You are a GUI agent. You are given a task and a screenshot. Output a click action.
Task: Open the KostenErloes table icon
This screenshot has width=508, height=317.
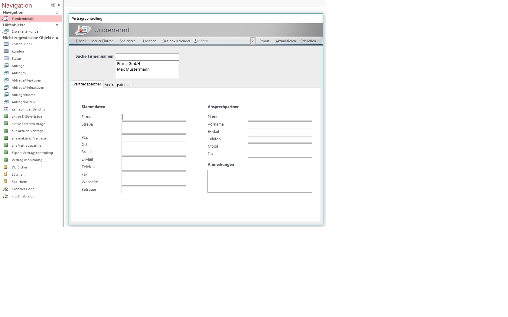tap(6, 44)
